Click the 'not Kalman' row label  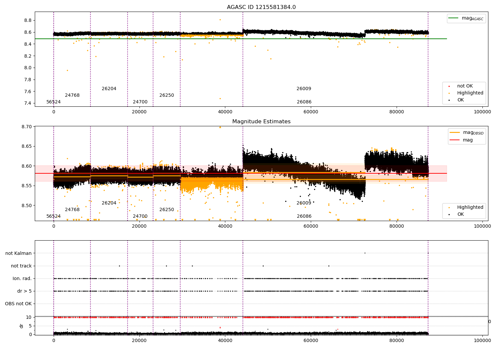point(19,254)
